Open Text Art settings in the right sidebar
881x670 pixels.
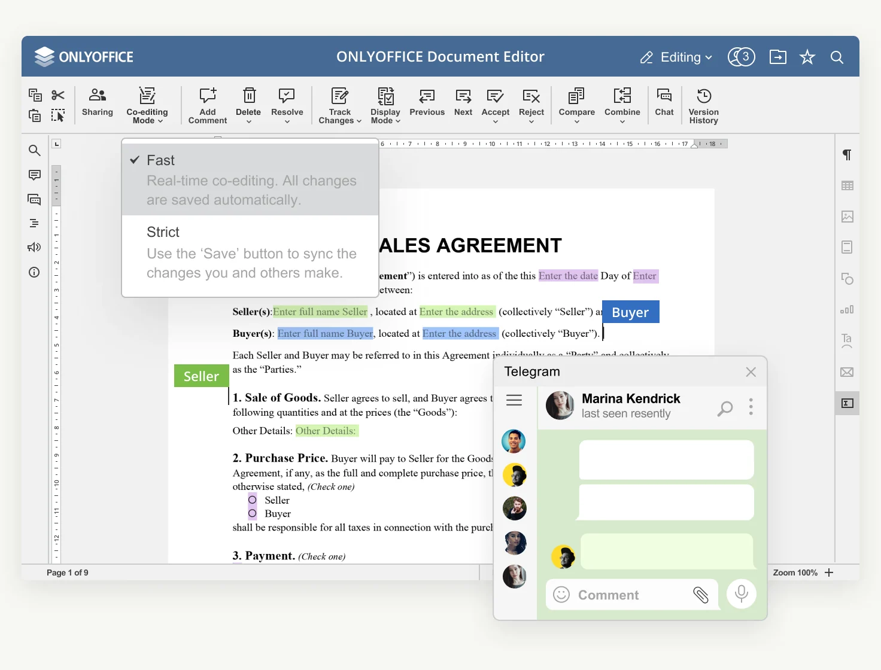[x=847, y=340]
